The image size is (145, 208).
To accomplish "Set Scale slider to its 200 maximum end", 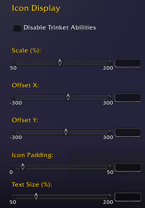I will (x=110, y=62).
